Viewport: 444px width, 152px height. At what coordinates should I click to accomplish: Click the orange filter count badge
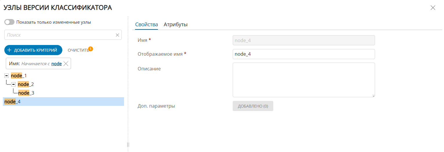point(90,49)
